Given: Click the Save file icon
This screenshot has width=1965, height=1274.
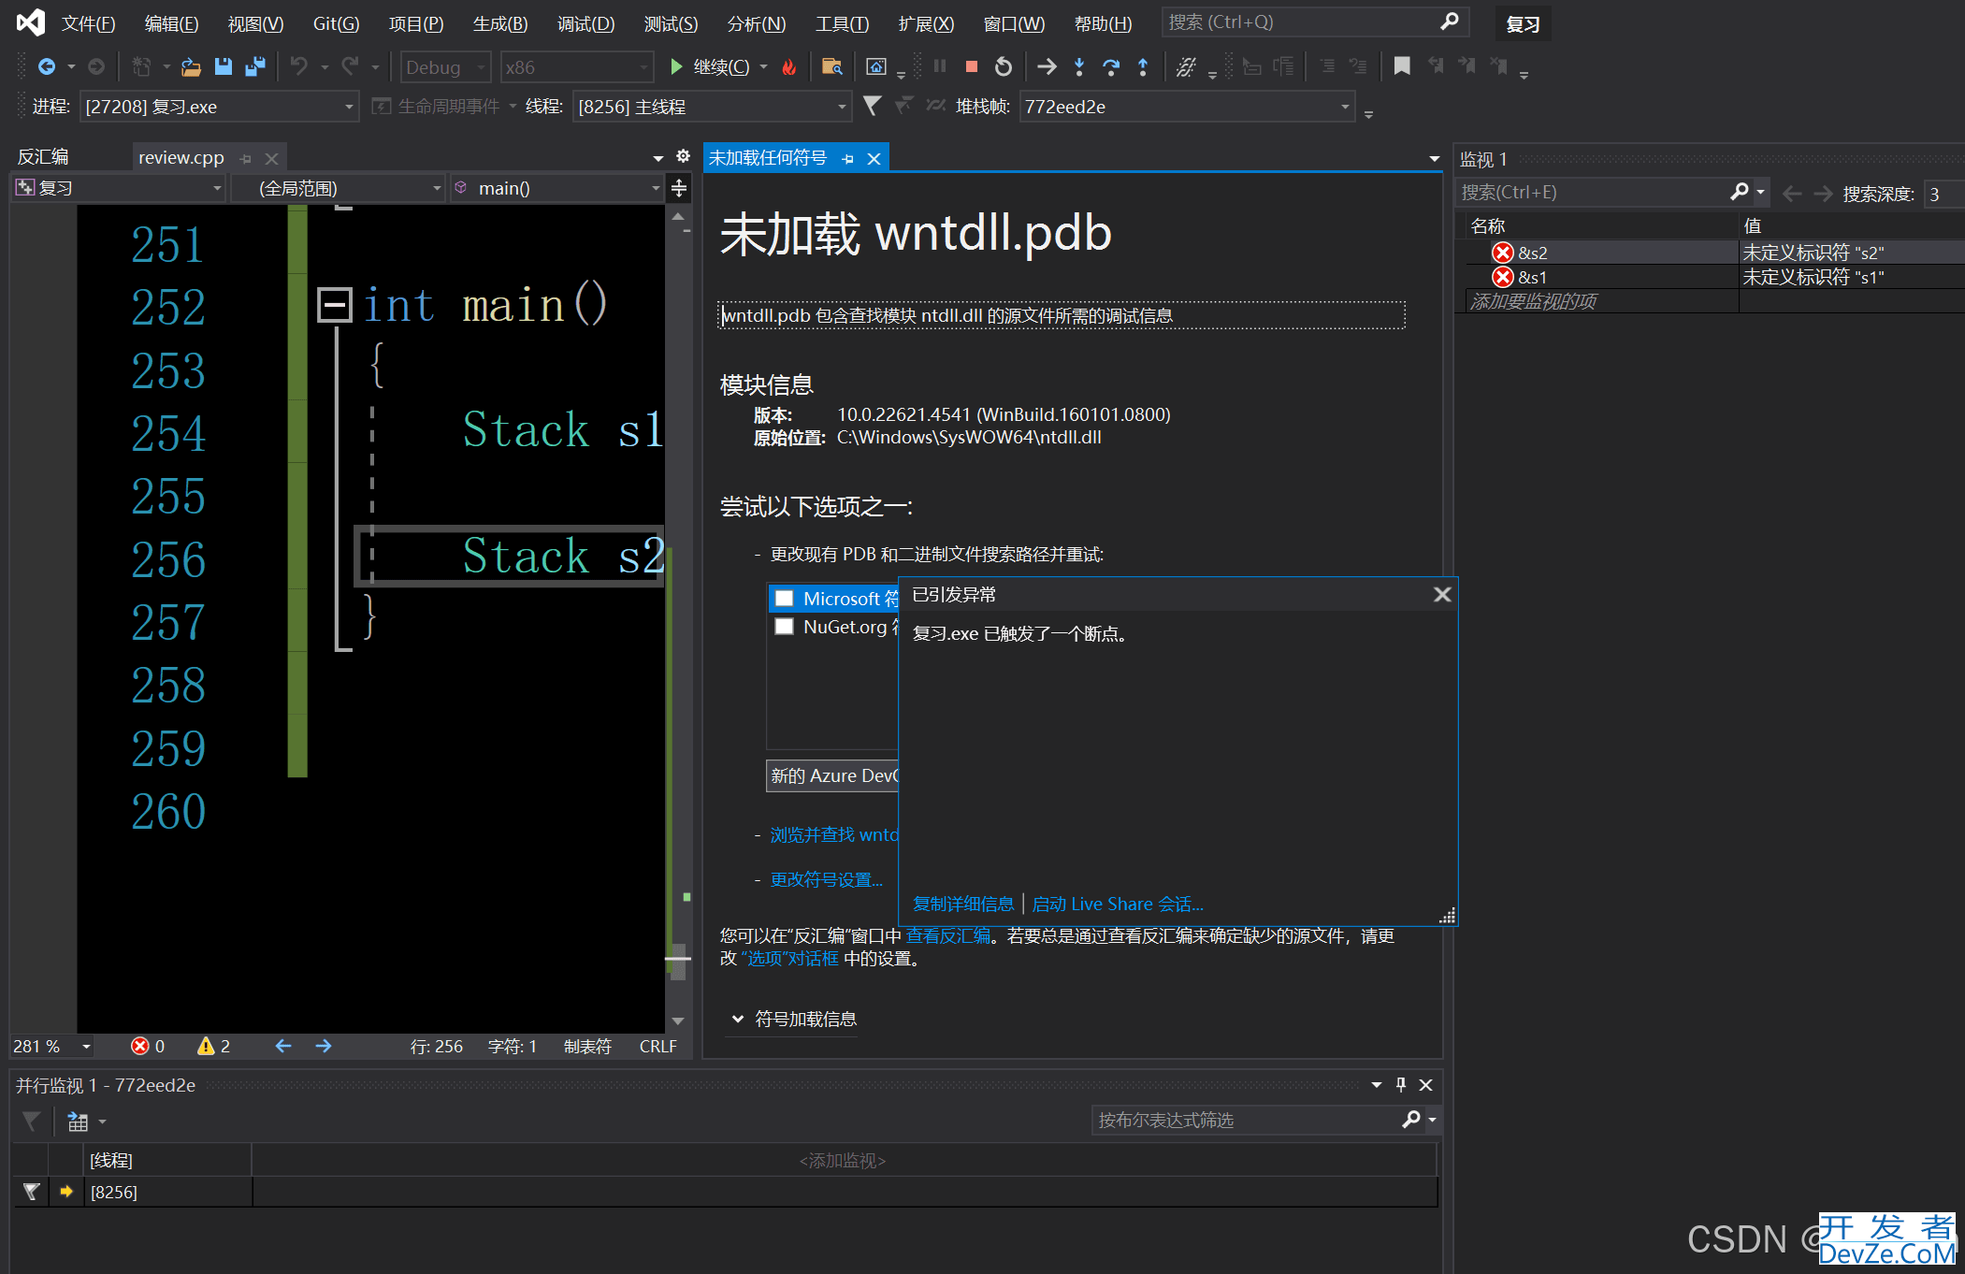Looking at the screenshot, I should (x=223, y=66).
